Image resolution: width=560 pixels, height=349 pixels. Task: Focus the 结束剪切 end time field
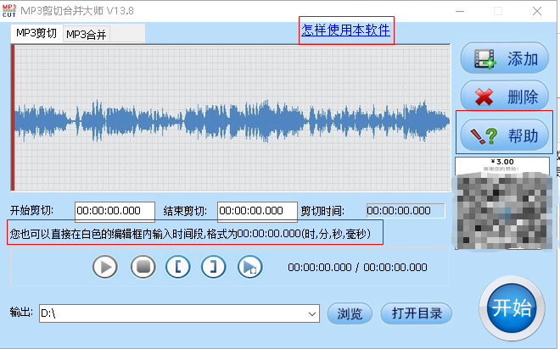257,211
